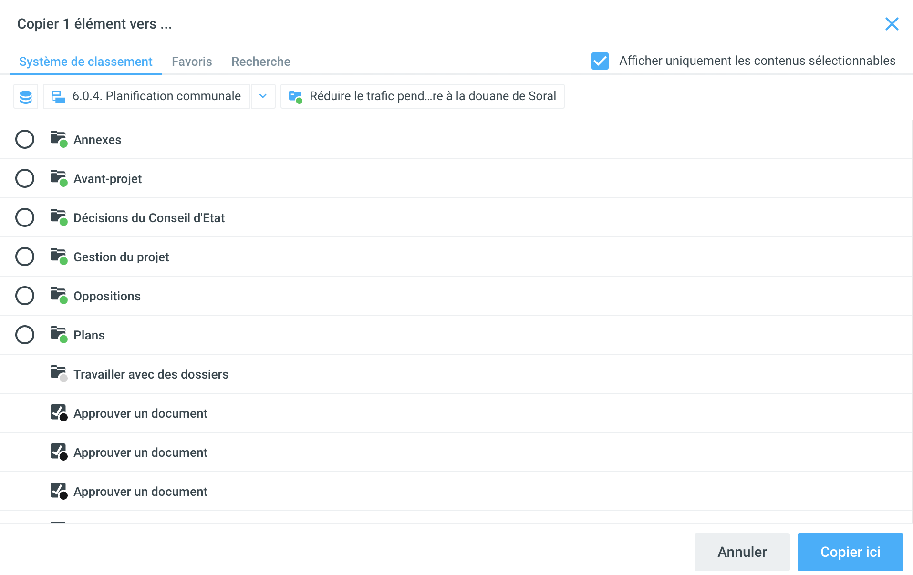
Task: Click the Avant-projet folder icon
Action: click(58, 178)
